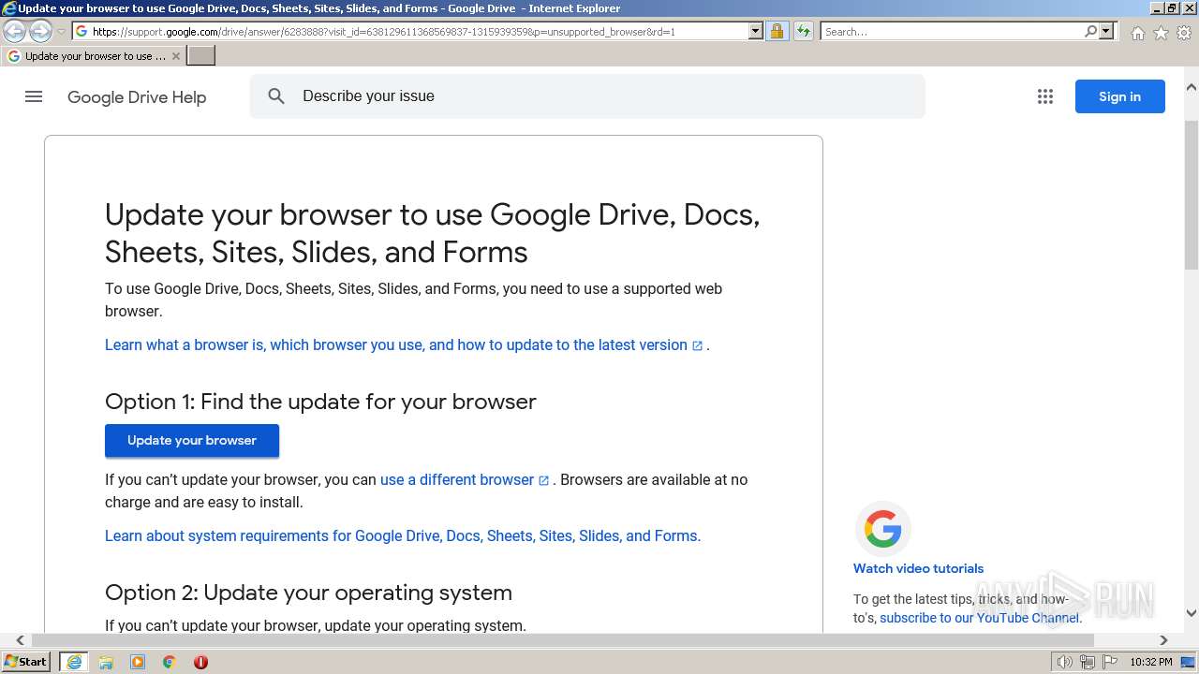Click the volume speaker tray icon
The height and width of the screenshot is (674, 1199).
click(x=1065, y=662)
